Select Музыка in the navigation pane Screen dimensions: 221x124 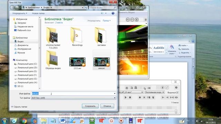pyautogui.click(x=21, y=53)
